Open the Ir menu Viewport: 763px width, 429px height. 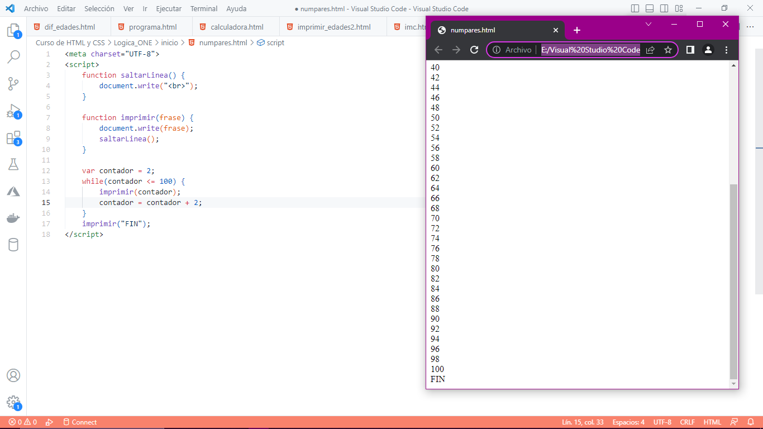(145, 8)
